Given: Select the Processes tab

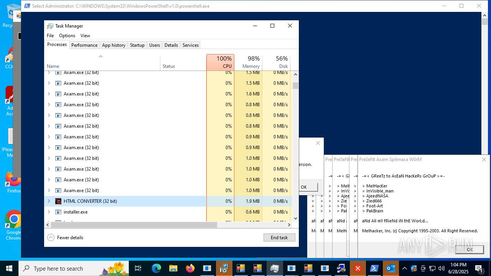Looking at the screenshot, I should click(x=57, y=45).
